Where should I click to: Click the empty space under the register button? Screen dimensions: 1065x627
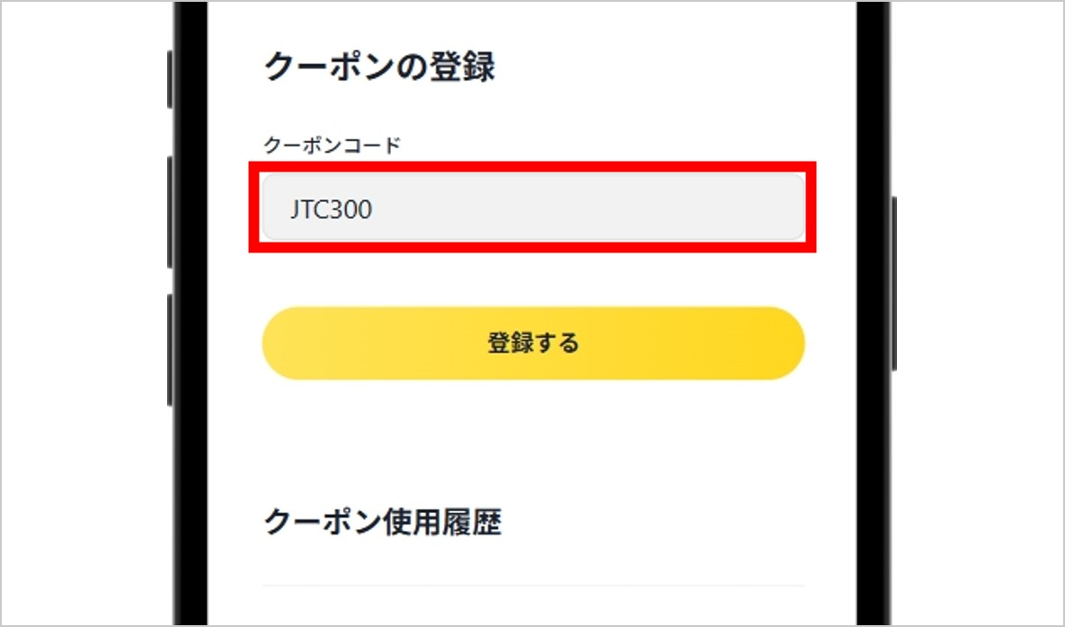(x=534, y=431)
